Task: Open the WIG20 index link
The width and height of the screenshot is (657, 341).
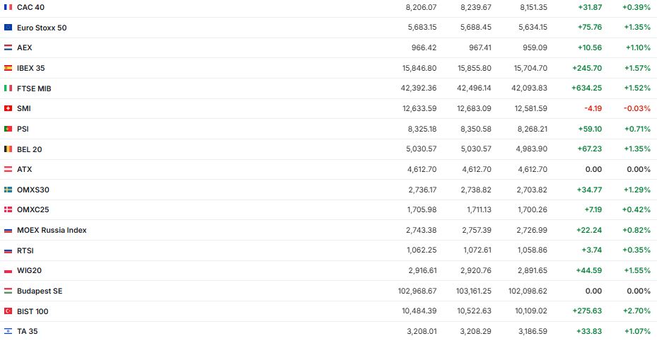Action: [29, 270]
